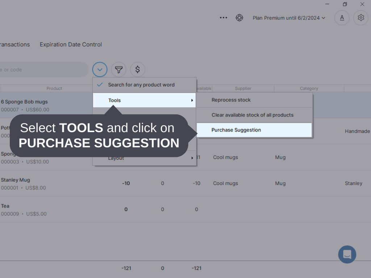Select 'Purchase Suggestion' from the menu

click(x=236, y=130)
